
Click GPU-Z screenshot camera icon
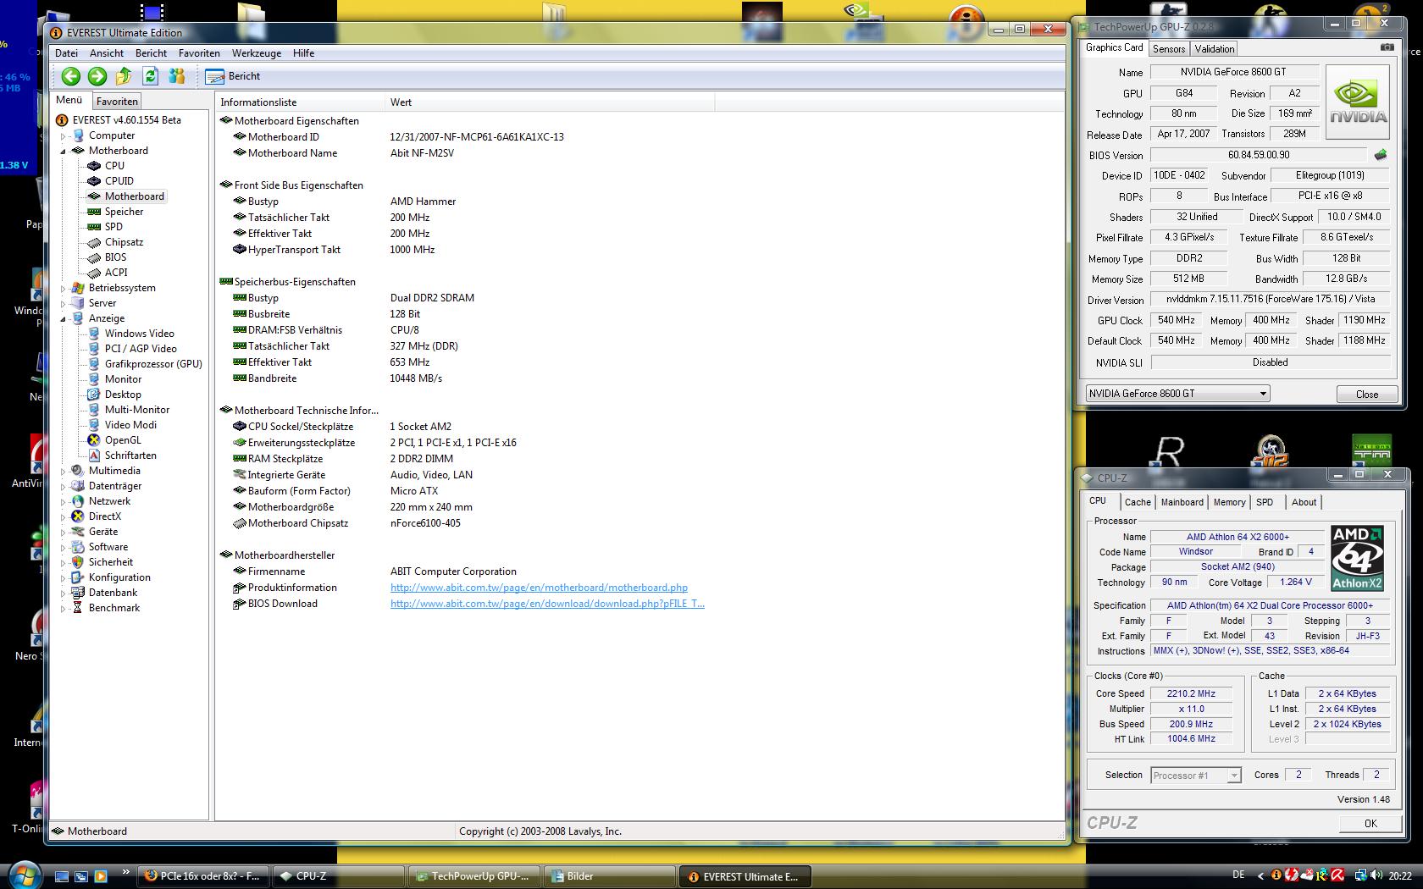coord(1387,47)
